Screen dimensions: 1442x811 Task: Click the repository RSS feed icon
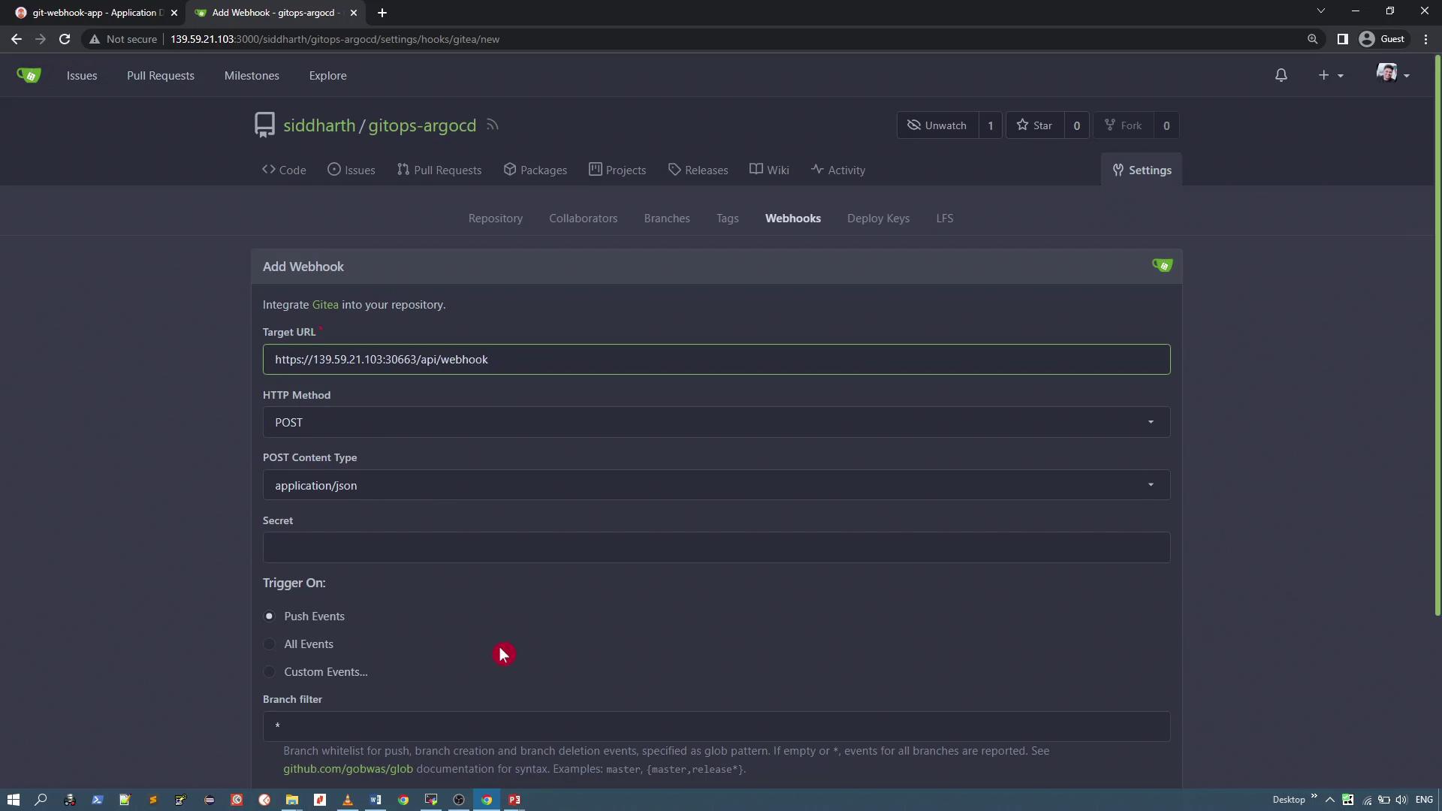point(493,125)
